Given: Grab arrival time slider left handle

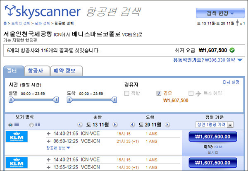Looking at the screenshot, I should pos(70,100).
